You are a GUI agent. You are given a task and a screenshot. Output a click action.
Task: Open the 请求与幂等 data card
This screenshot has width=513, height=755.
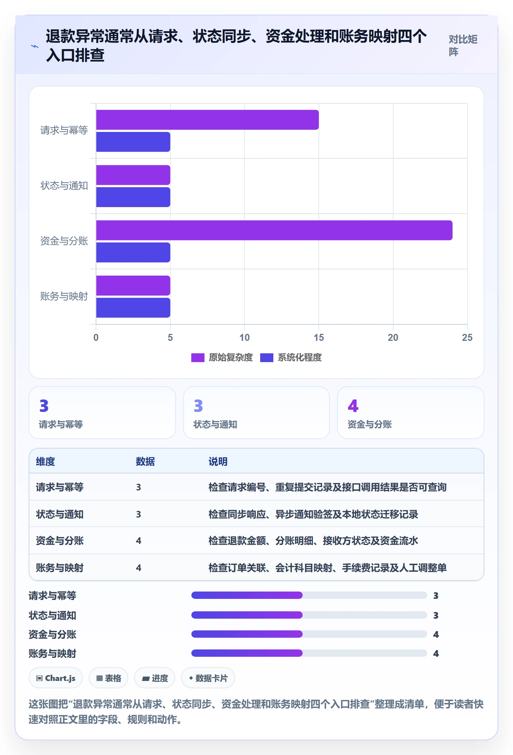tap(102, 413)
